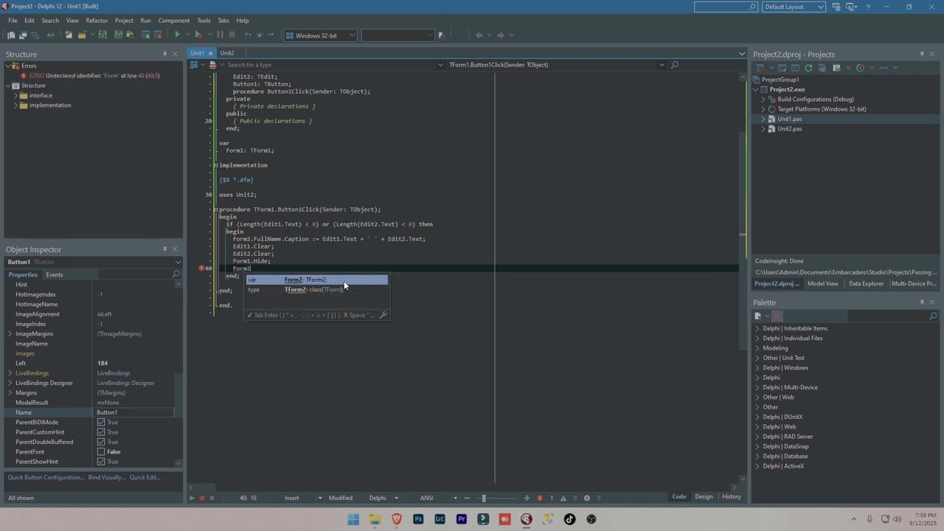Click the Help question mark in title bar

click(867, 7)
